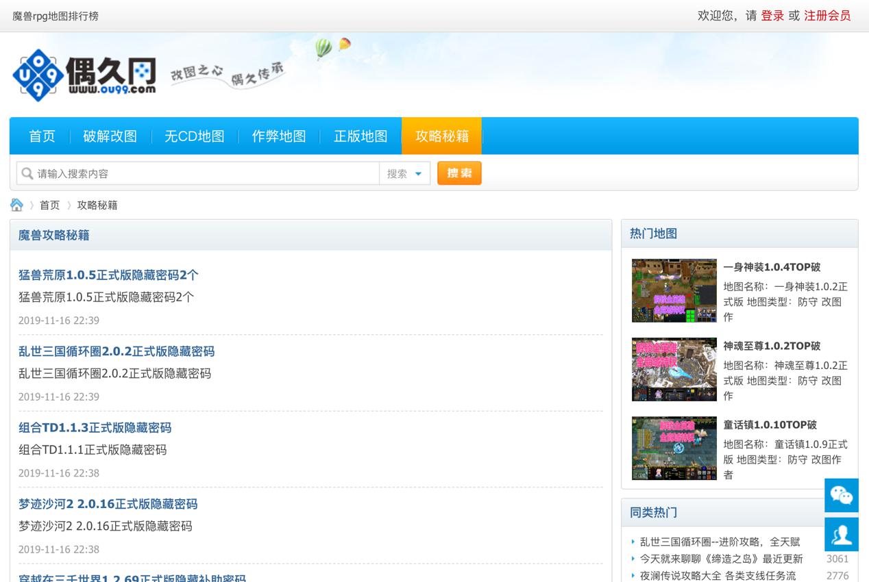Open article 猛兽荒原1.0.5正式版隐藏密码2个
The height and width of the screenshot is (582, 869).
pyautogui.click(x=108, y=275)
